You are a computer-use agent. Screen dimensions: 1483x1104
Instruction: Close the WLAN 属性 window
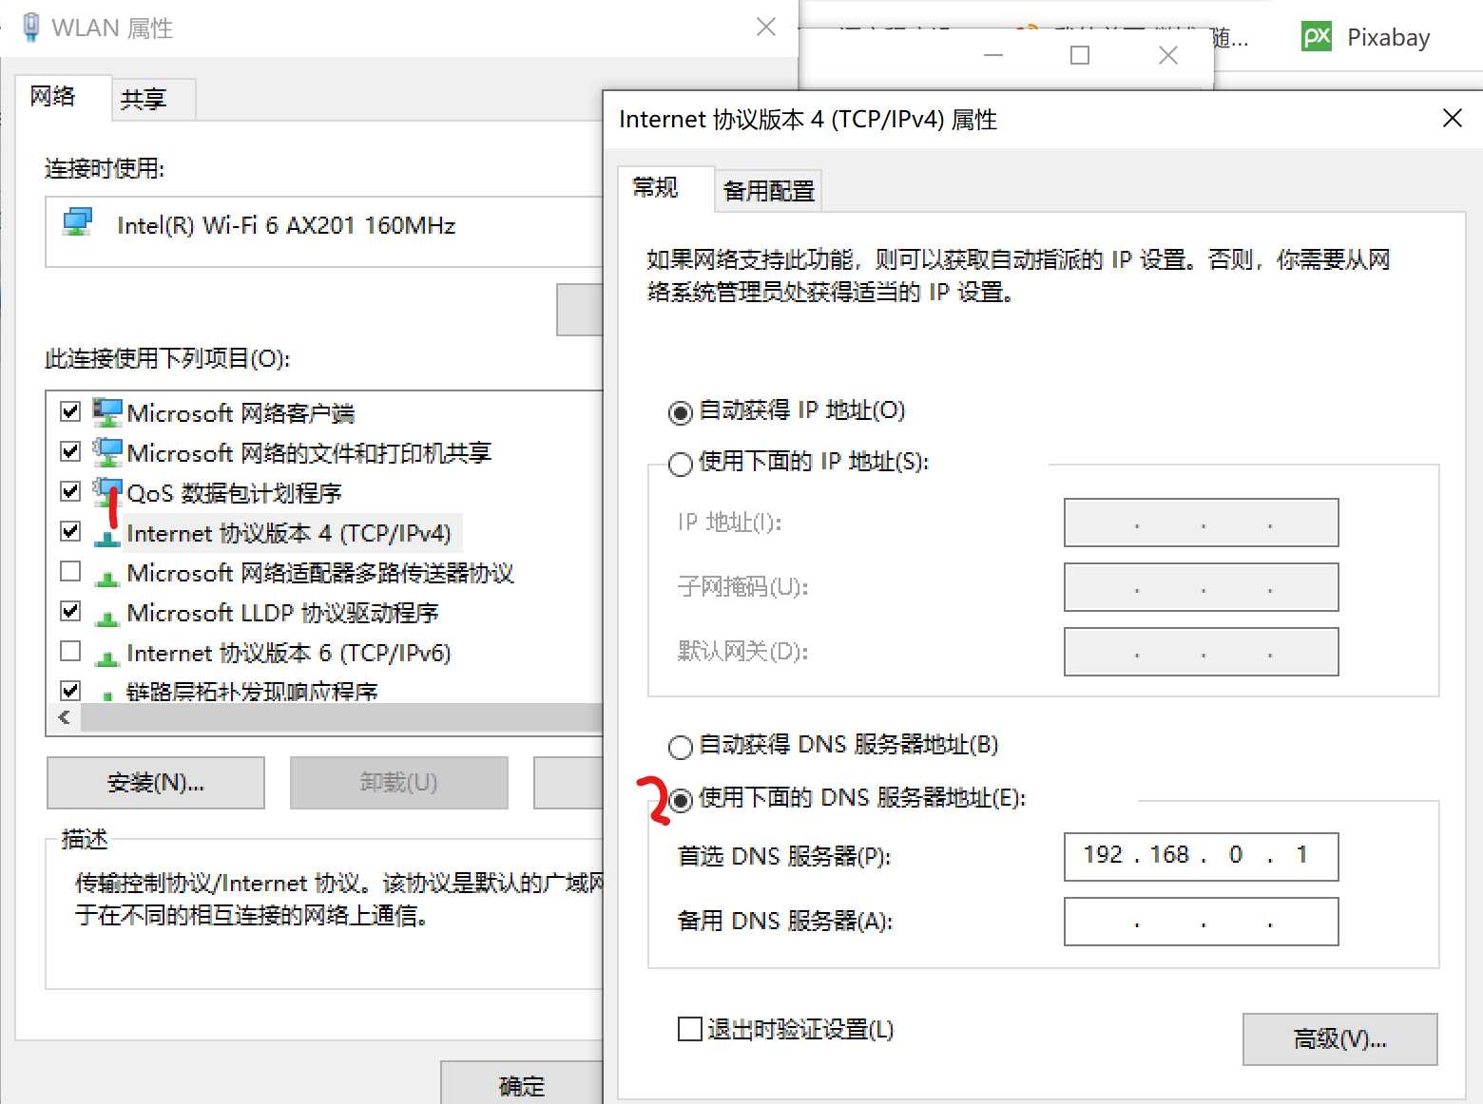[766, 28]
